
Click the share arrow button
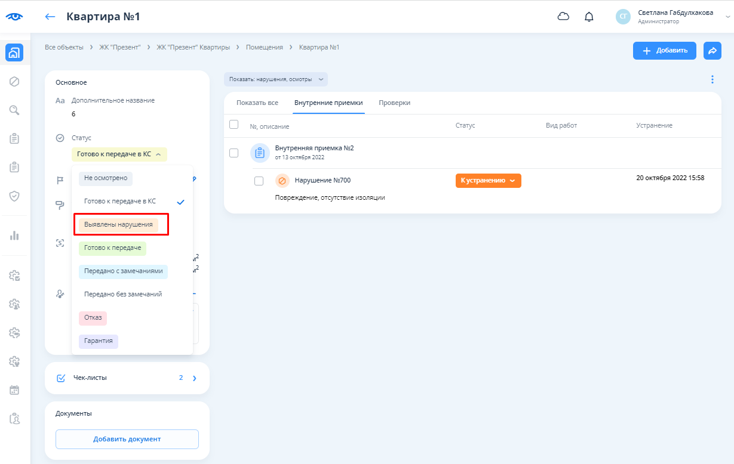tap(712, 51)
